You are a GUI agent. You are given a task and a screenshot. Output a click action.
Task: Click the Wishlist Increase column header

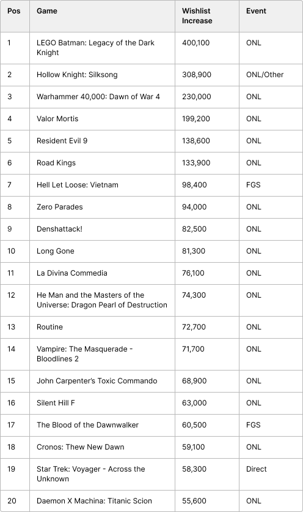pyautogui.click(x=197, y=16)
